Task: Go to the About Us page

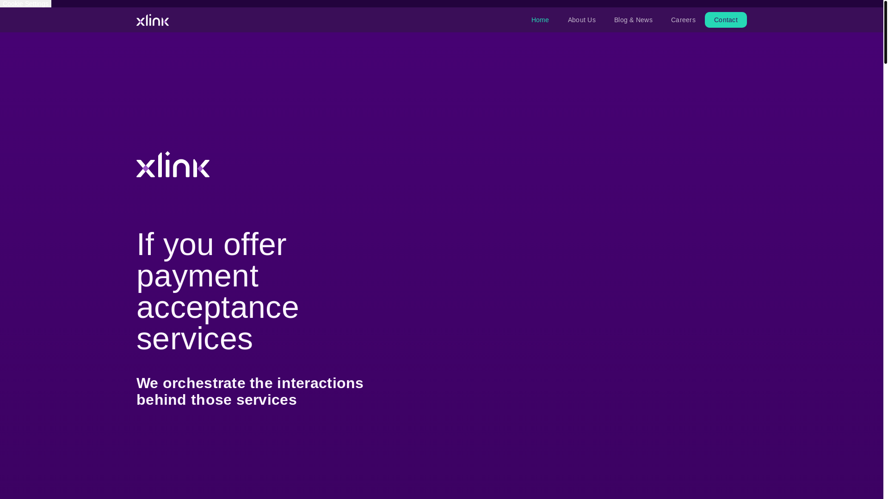Action: tap(581, 20)
